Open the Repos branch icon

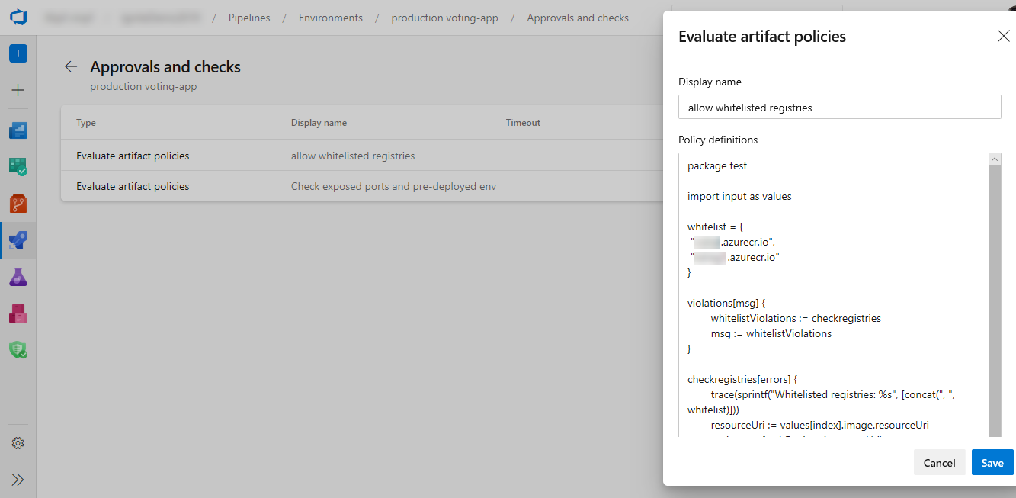18,203
